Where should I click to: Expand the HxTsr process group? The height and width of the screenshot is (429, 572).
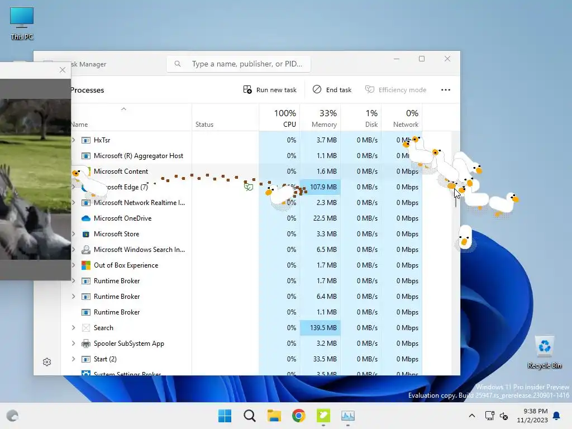73,140
